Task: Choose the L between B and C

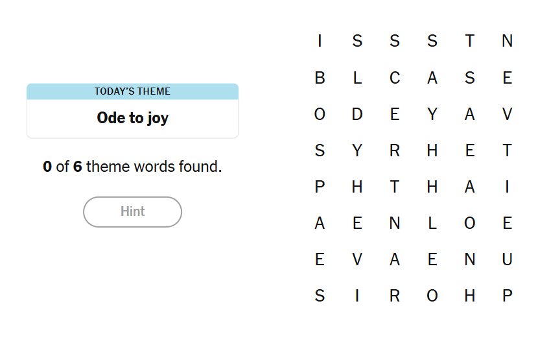Action: [357, 78]
